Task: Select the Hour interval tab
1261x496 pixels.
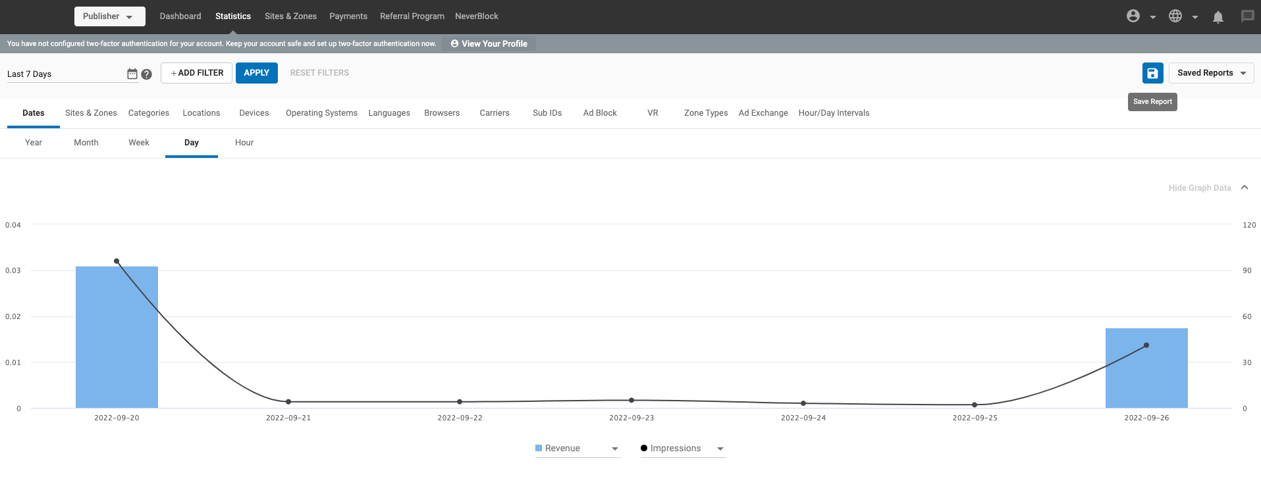Action: tap(244, 143)
